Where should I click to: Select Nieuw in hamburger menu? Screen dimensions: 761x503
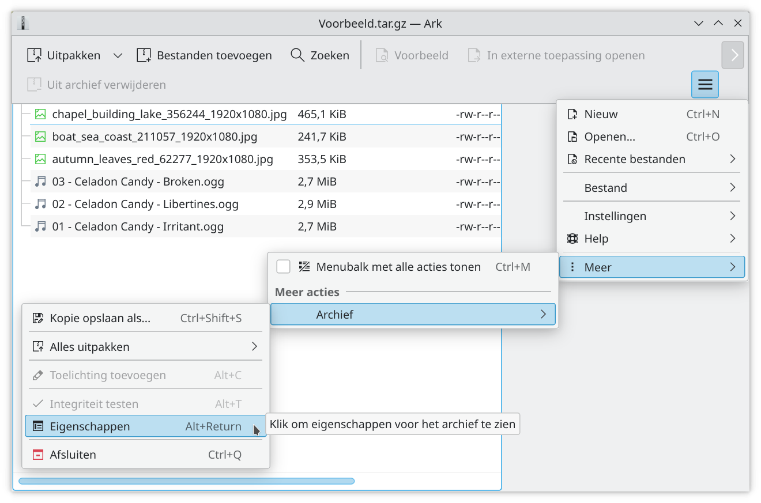pos(652,114)
